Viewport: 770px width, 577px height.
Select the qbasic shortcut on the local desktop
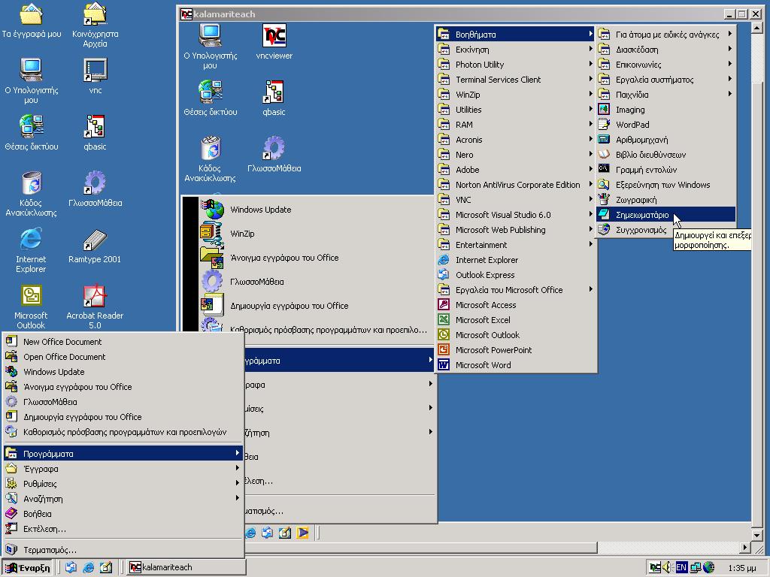pos(95,132)
